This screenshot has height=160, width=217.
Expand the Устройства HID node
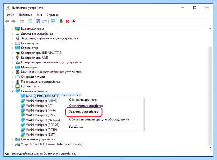tap(12, 144)
